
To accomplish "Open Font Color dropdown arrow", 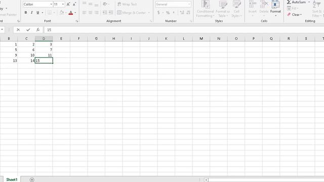I will [75, 13].
